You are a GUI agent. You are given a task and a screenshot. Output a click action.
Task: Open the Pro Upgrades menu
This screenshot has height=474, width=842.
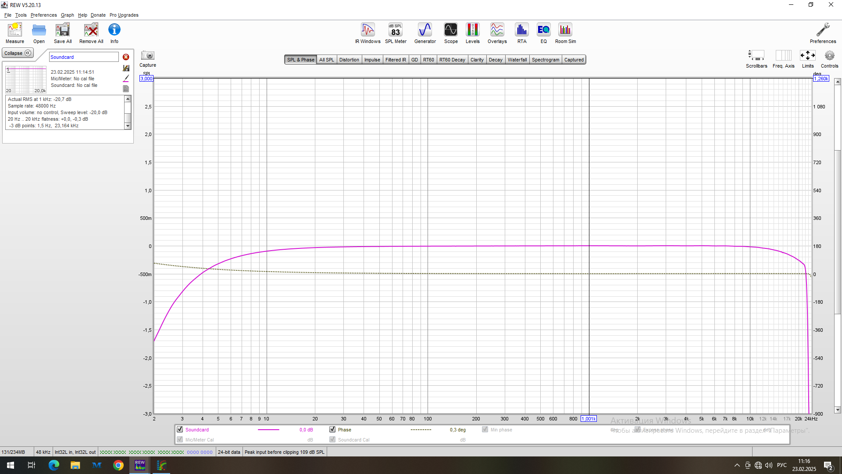(124, 15)
